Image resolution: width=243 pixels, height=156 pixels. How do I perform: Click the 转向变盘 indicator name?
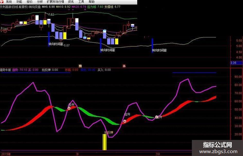(x=35, y=7)
